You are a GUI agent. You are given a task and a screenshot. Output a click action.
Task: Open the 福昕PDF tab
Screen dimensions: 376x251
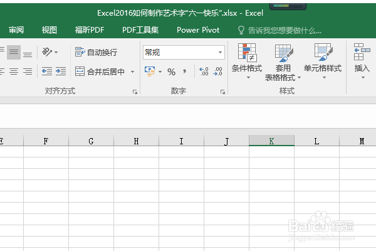90,30
